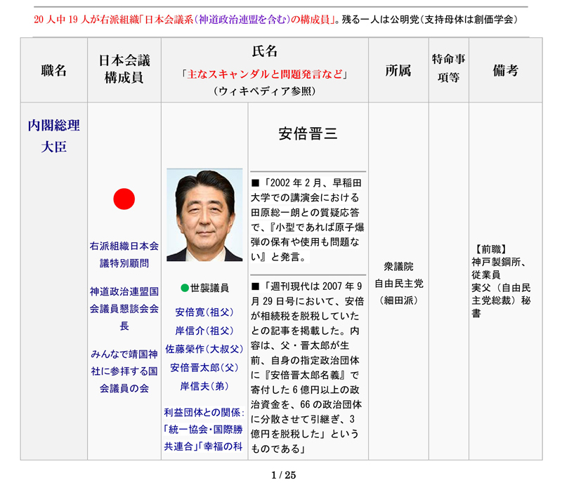This screenshot has height=497, width=562.
Task: Click the green dot beside 世襲議員
Action: click(x=185, y=288)
